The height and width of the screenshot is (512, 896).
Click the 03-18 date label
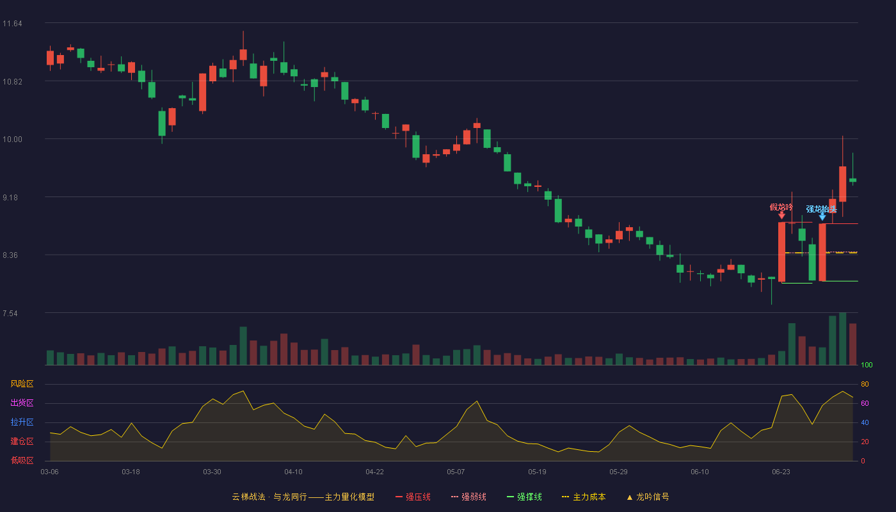[x=131, y=472]
